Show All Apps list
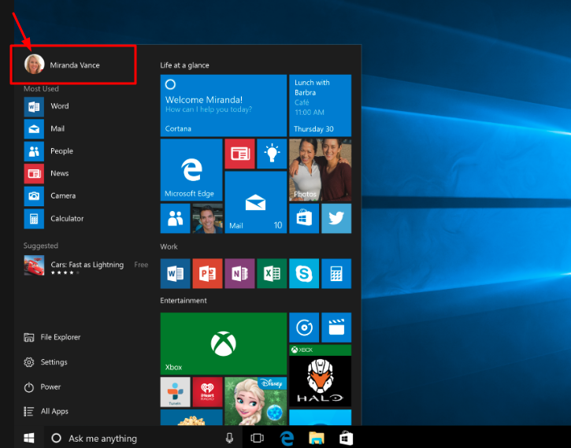571x448 pixels. click(46, 412)
